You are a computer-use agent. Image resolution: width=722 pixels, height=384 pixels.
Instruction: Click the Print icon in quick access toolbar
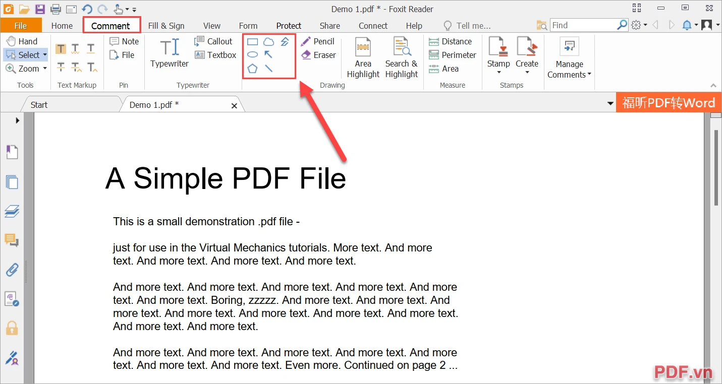pyautogui.click(x=55, y=9)
